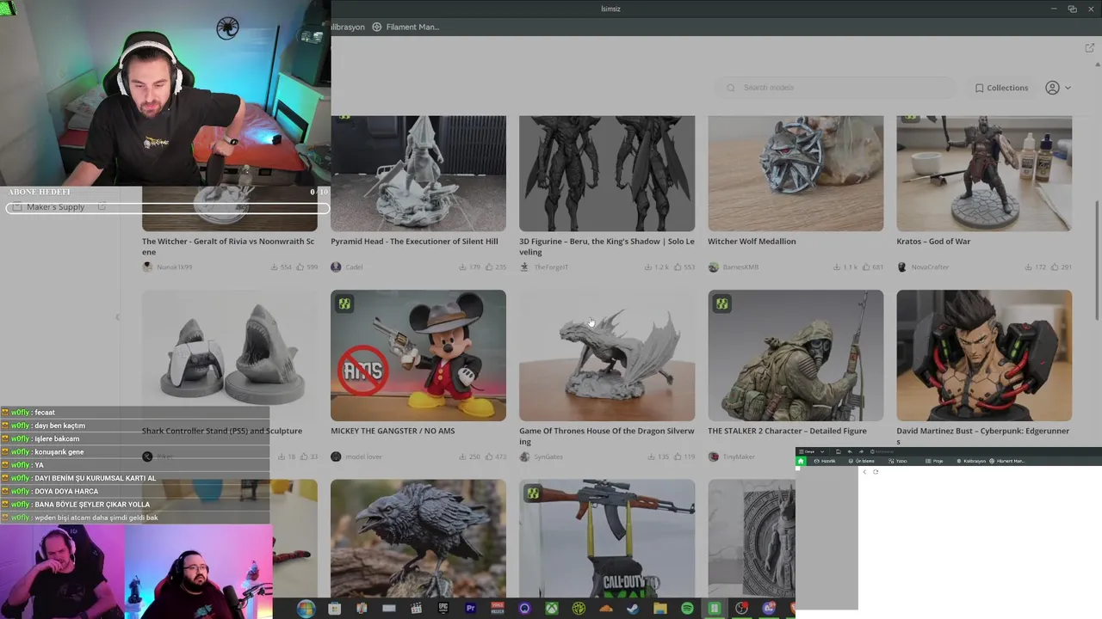The width and height of the screenshot is (1102, 619).
Task: Open the Filament Man... tab
Action: [x=406, y=27]
